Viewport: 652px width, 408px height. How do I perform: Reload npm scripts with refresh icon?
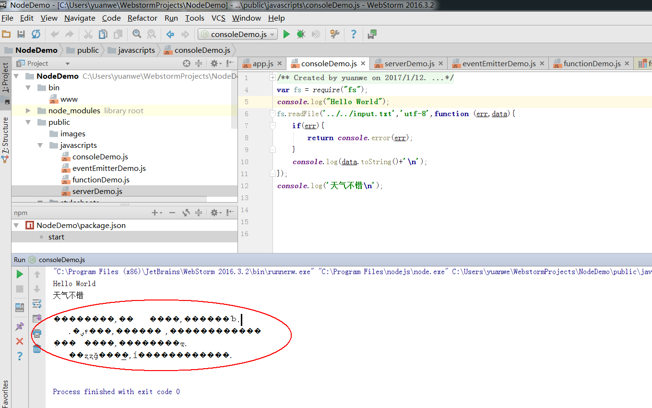click(186, 213)
